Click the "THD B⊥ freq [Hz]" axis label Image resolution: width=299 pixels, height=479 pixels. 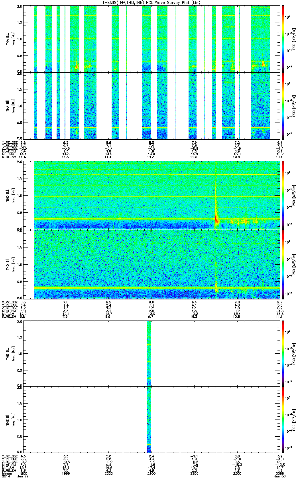10,196
